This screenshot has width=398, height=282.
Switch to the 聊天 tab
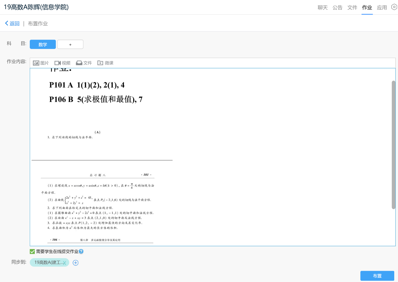[x=322, y=8]
